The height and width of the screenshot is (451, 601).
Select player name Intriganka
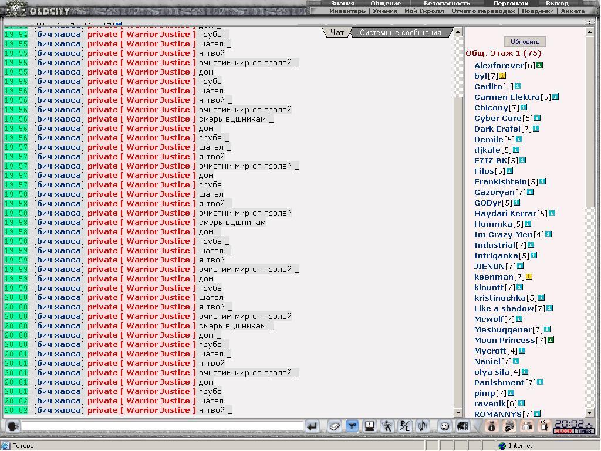pos(496,255)
